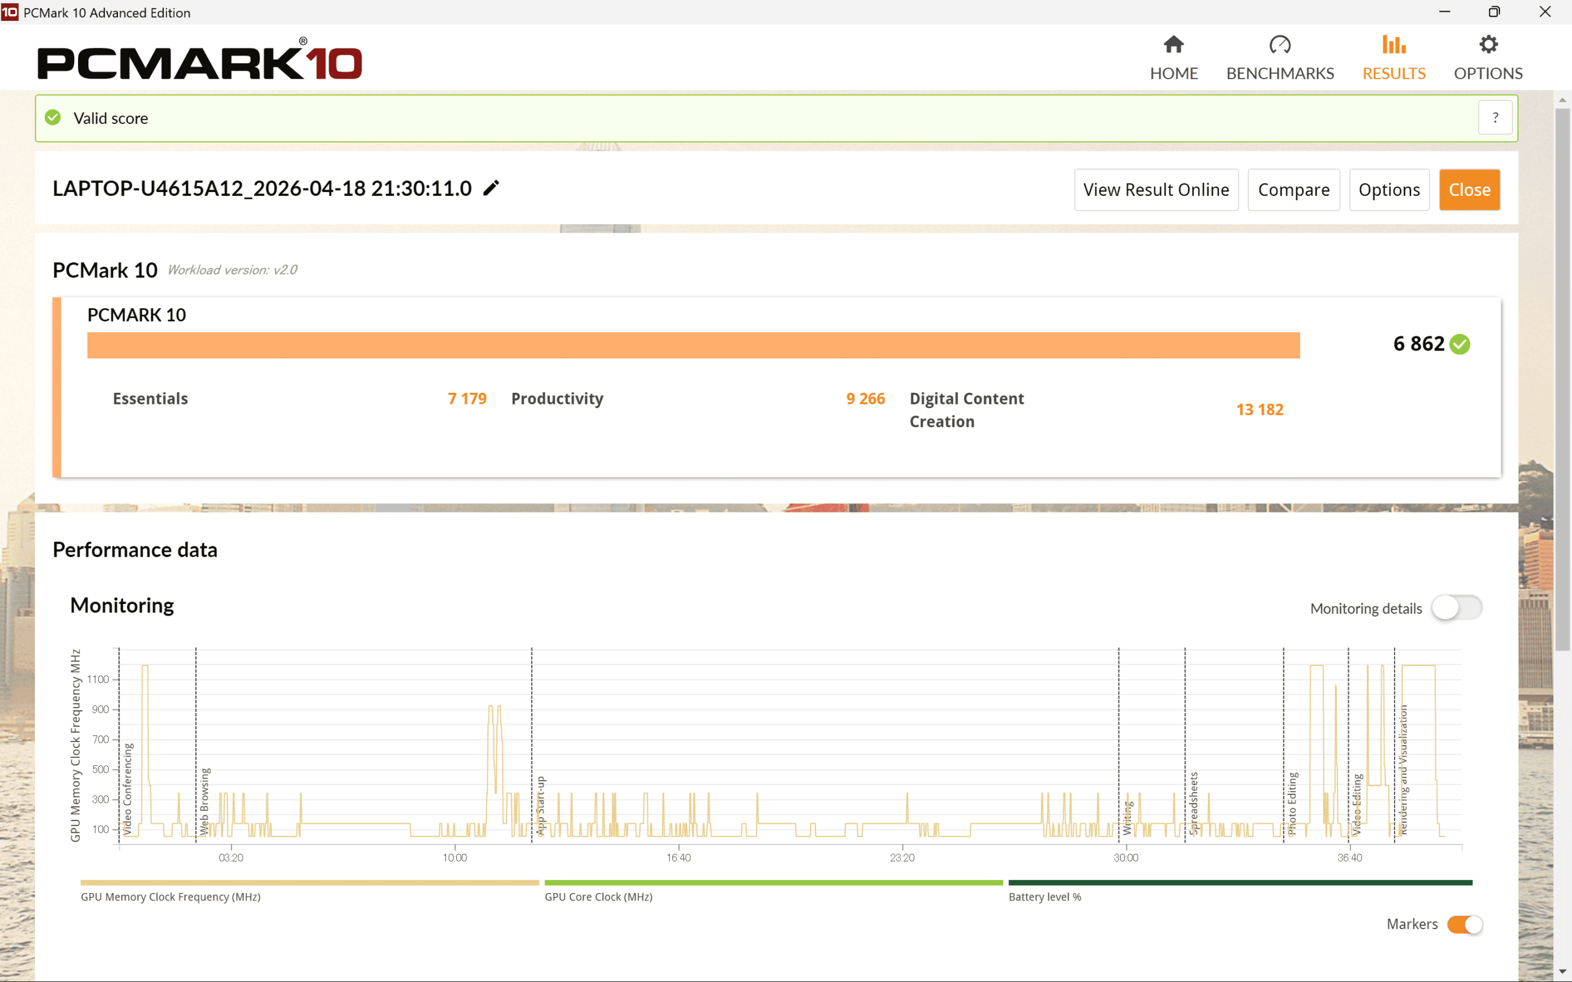Select the GPU Memory Clock Frequency legend bar
Viewport: 1572px width, 982px height.
(308, 882)
